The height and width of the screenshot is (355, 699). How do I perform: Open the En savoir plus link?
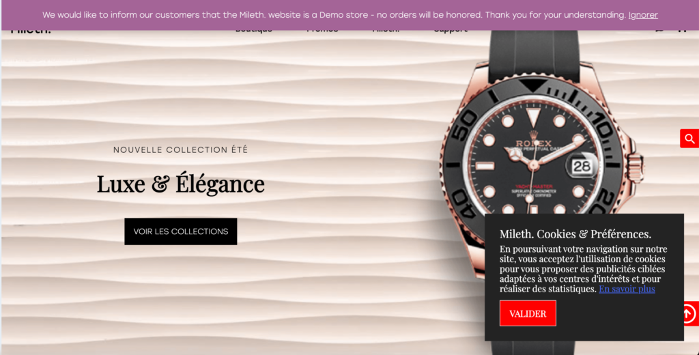[x=627, y=289]
